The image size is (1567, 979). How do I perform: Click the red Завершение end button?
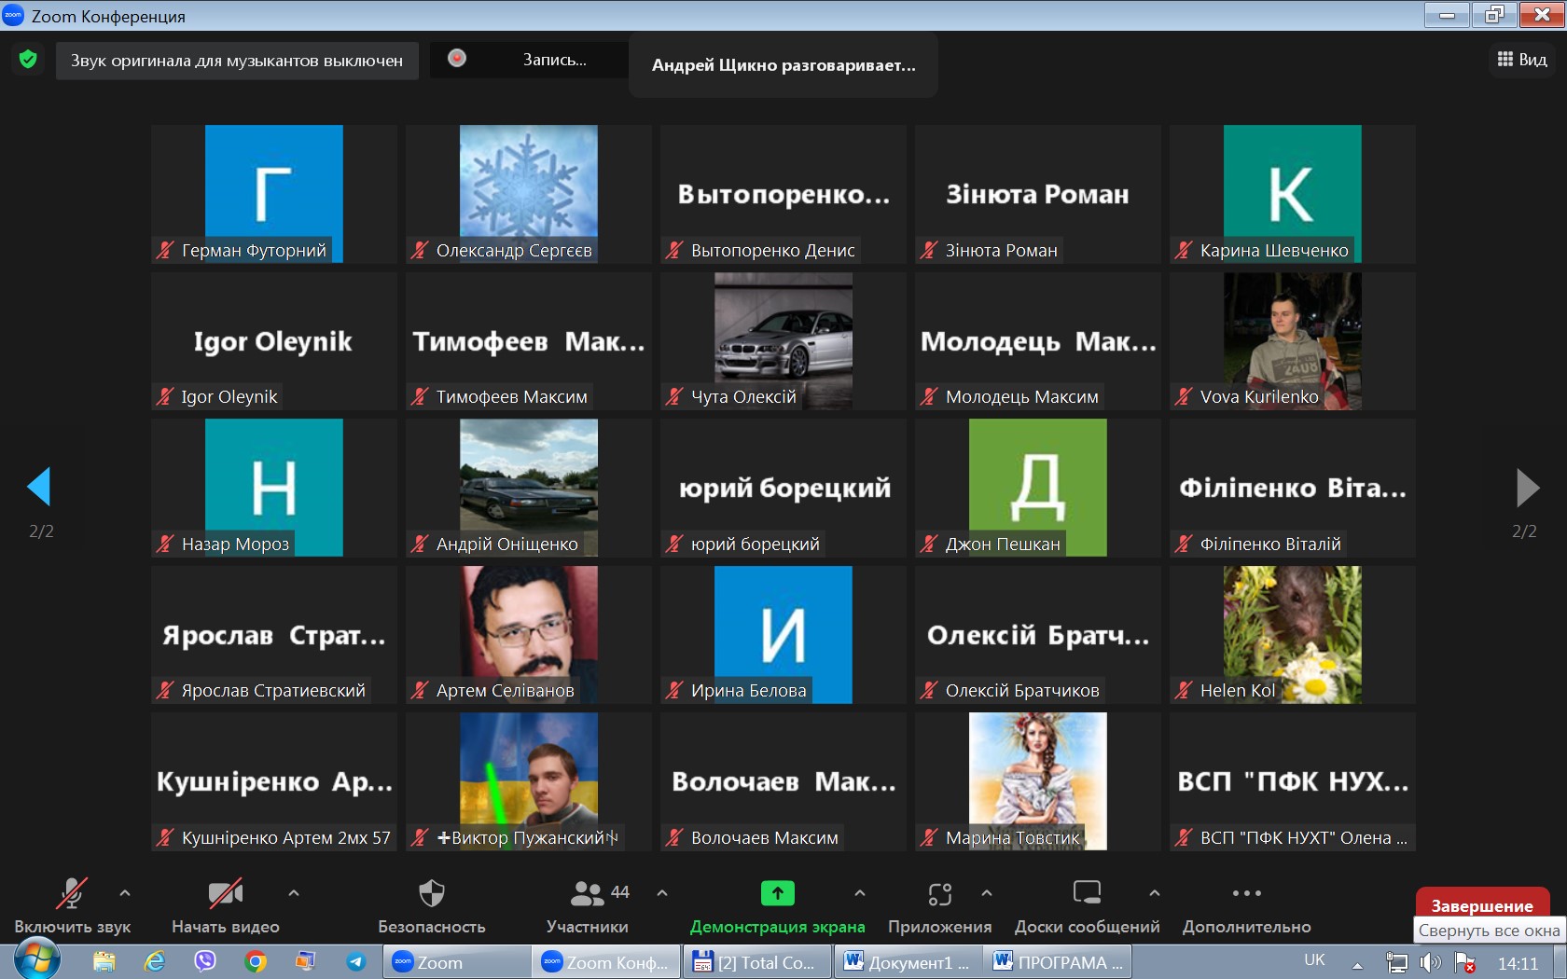pos(1482,905)
